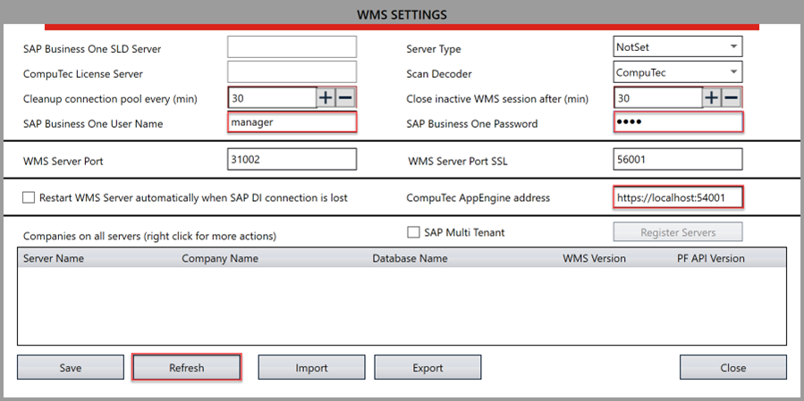804x401 pixels.
Task: Decrease cleanup connection pool minutes with minus
Action: [x=345, y=97]
